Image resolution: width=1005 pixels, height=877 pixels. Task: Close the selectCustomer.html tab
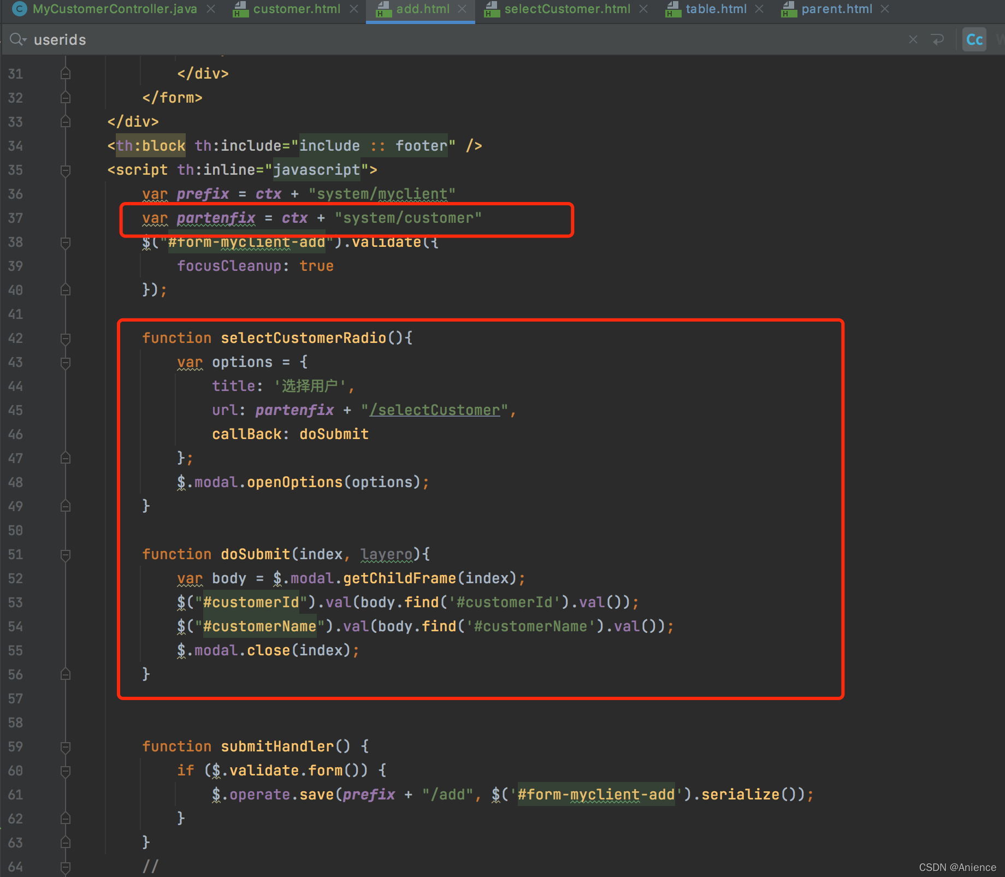click(643, 9)
